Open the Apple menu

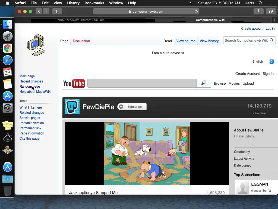pos(7,3)
